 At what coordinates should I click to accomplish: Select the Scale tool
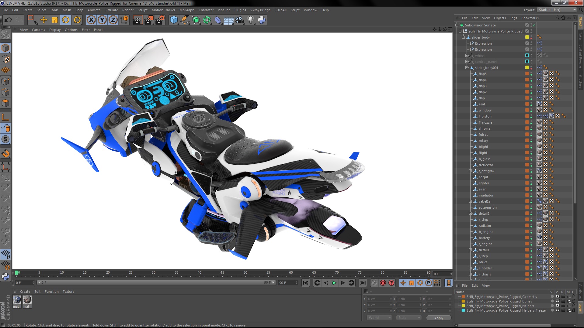click(55, 20)
